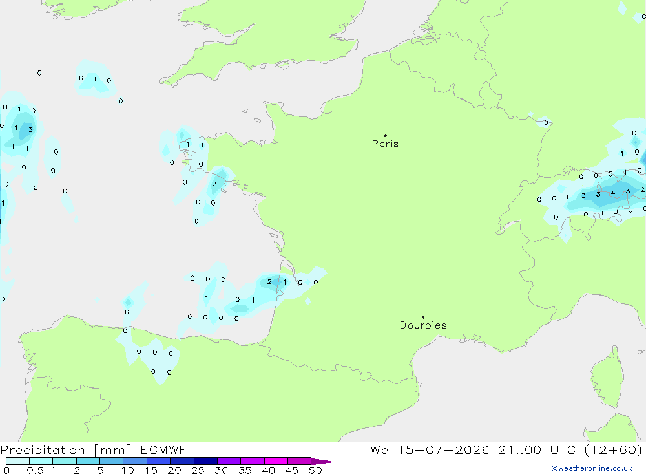Screen dimensions: 646x474
Task: Pick the 45–50 mm legend swatch
Action: click(300, 461)
